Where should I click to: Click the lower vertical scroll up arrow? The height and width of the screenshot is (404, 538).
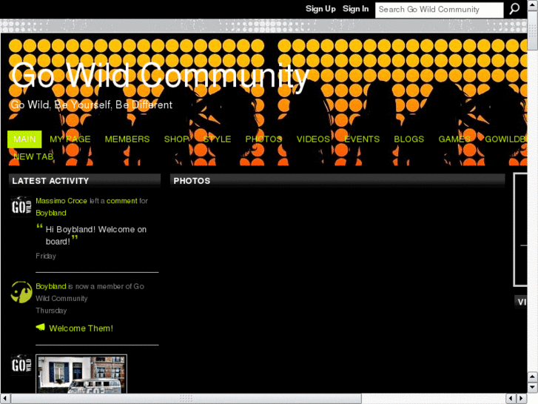pyautogui.click(x=533, y=377)
